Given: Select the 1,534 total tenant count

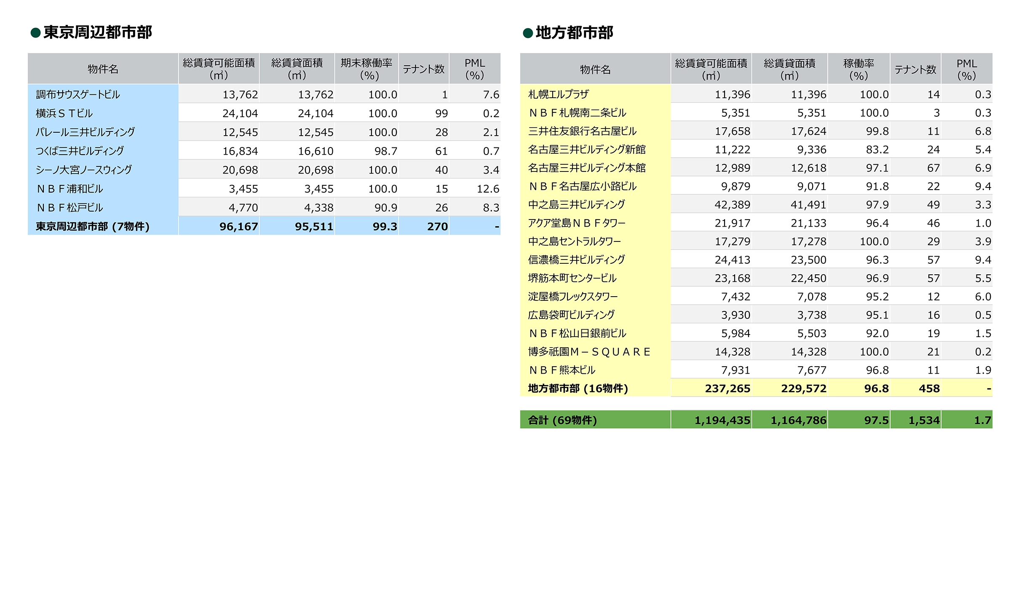Looking at the screenshot, I should point(924,420).
